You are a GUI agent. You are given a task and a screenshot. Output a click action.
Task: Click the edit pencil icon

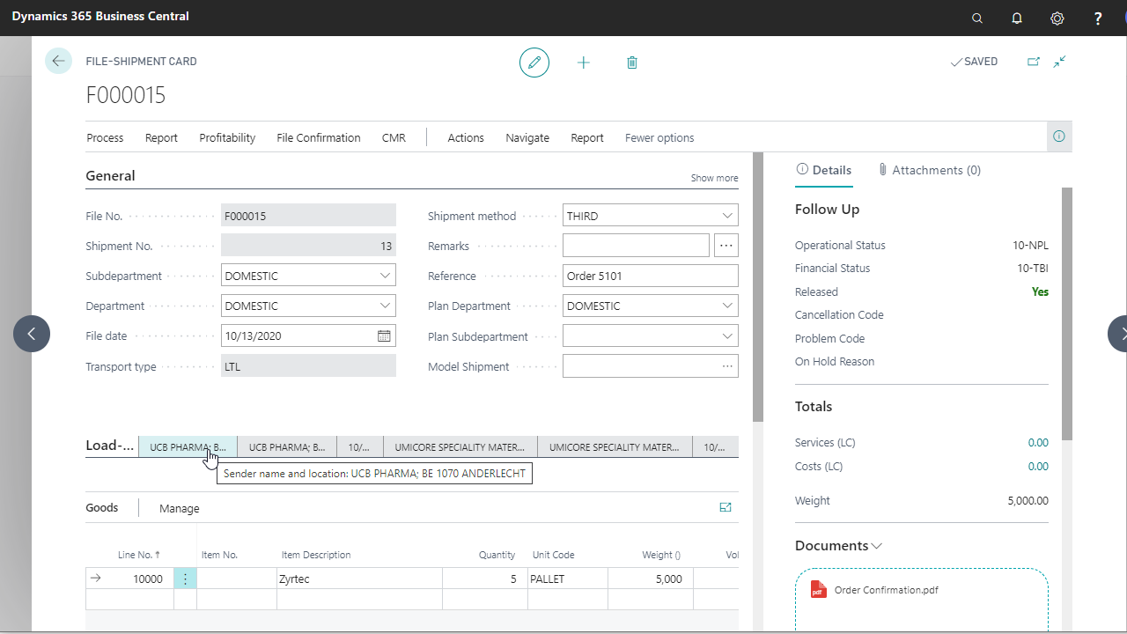(534, 63)
